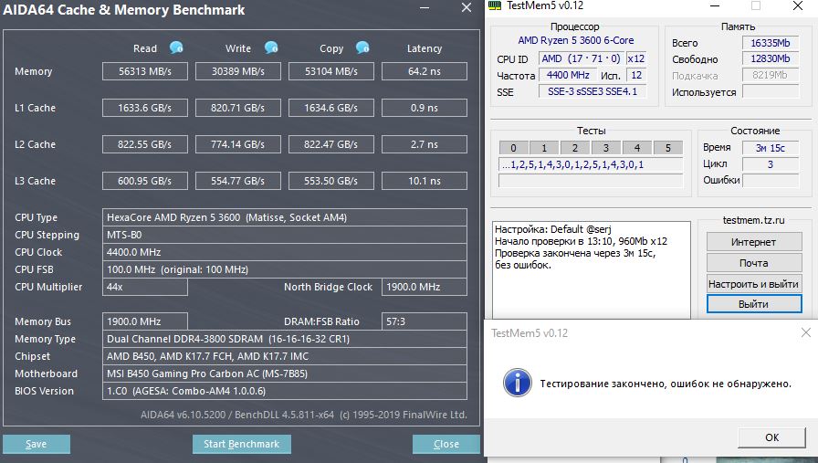This screenshot has width=818, height=463.
Task: Click the CPU Type field HexaCore AMD Ryzen 5 3600
Action: [284, 217]
